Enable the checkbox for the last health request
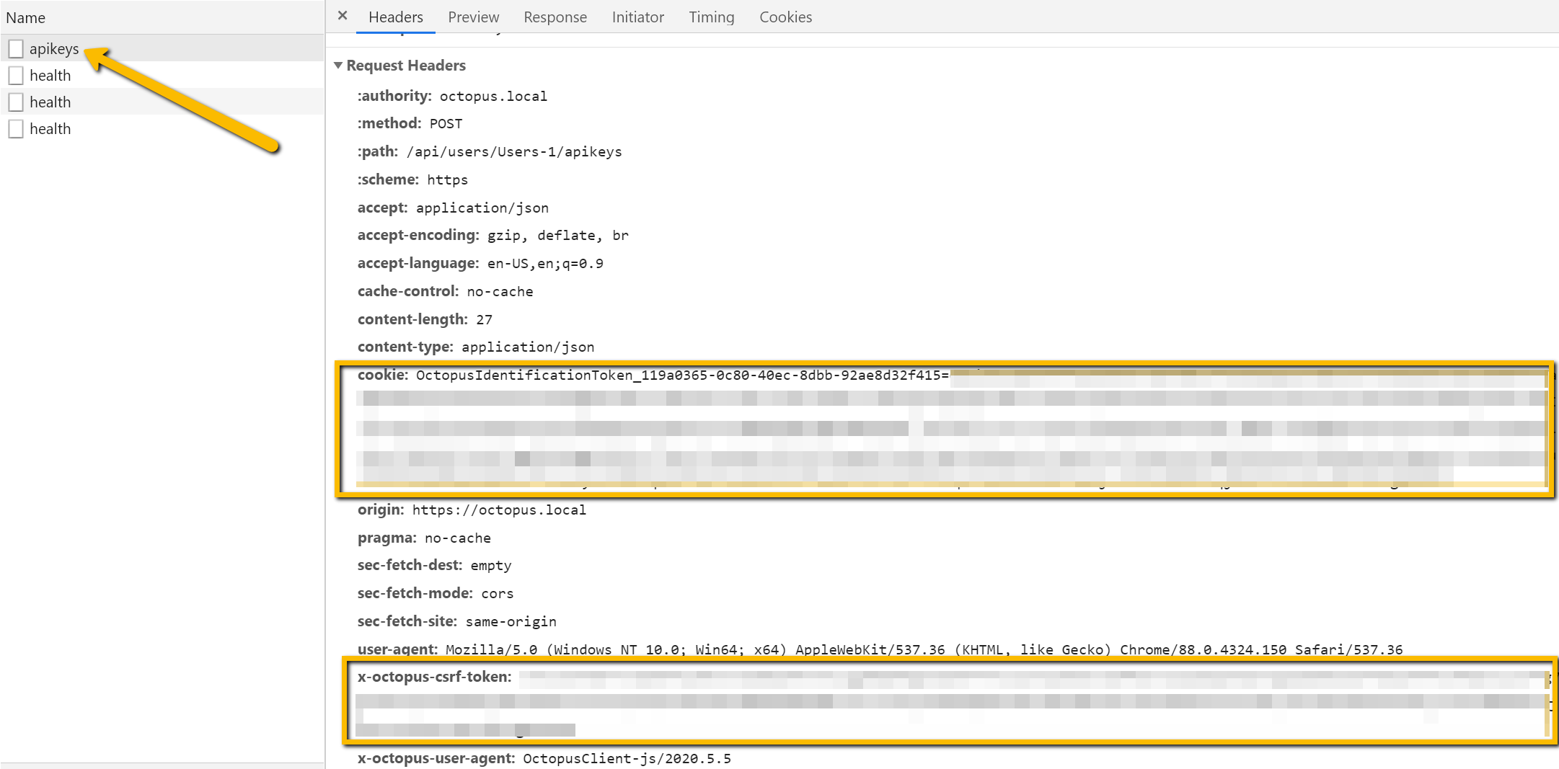1559x769 pixels. point(16,128)
